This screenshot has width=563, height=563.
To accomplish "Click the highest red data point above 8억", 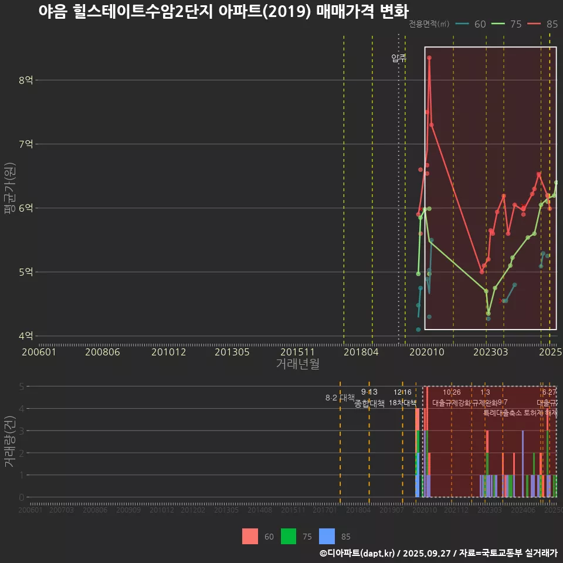I will [x=429, y=57].
